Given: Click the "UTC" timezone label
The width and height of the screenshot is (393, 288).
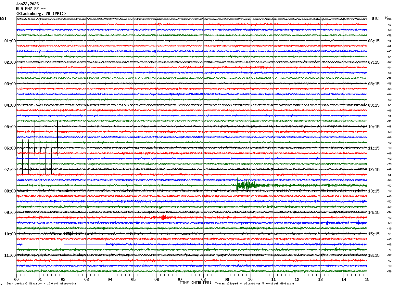Looking at the screenshot, I should pyautogui.click(x=375, y=19).
